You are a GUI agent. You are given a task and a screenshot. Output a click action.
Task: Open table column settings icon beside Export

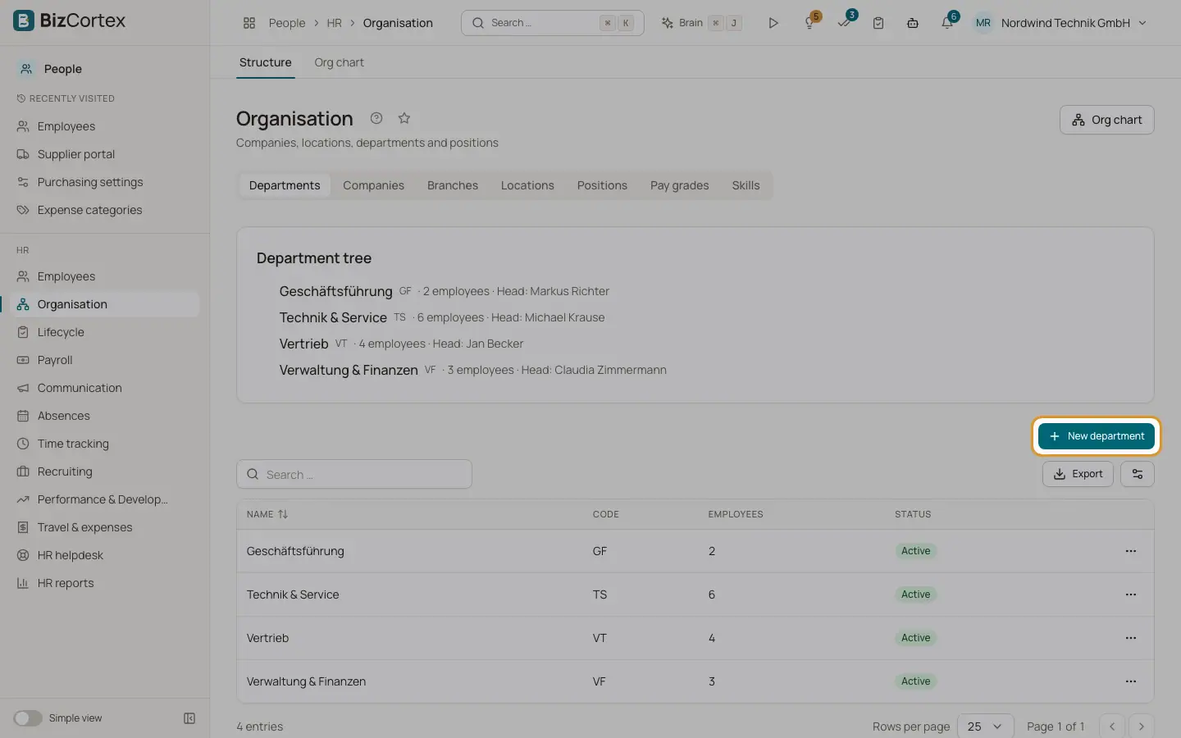coord(1138,474)
